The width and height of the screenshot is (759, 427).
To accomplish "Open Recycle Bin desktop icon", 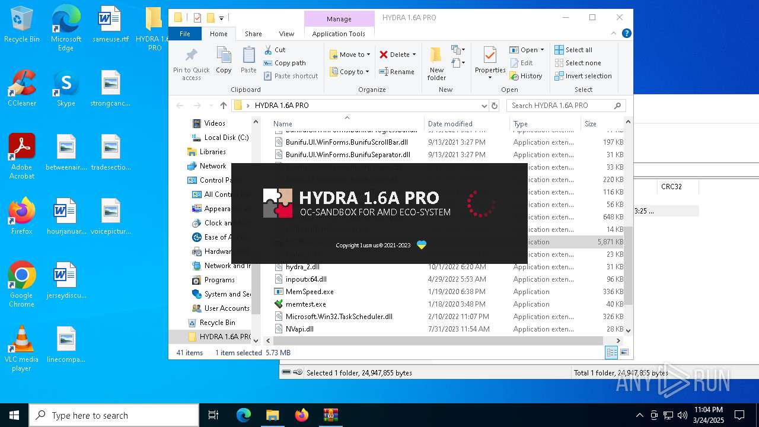I will (x=22, y=25).
